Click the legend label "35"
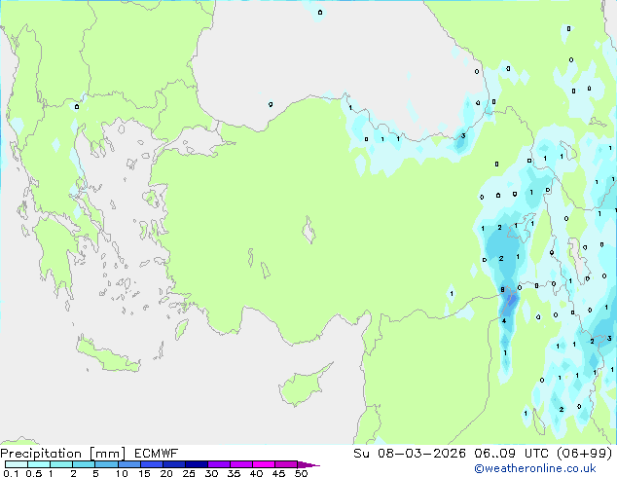Screen dimensions: 617x477 coord(234,473)
